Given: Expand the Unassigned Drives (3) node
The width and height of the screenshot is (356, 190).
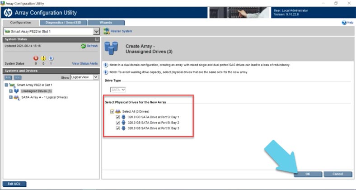Looking at the screenshot, I should pos(11,91).
